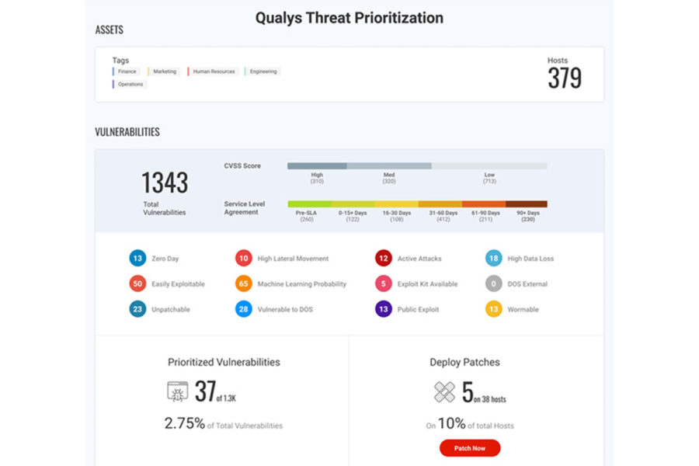
Task: Click the Easily Exploitable badge 50
Action: [137, 283]
